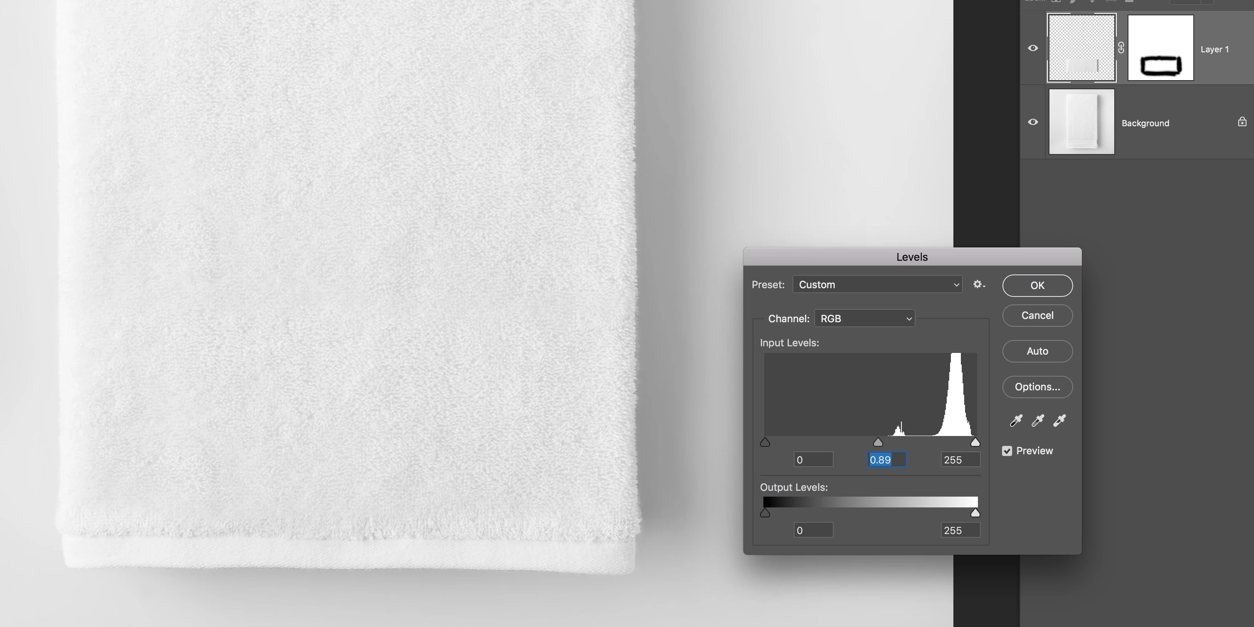Toggle Background layer visibility
Viewport: 1254px width, 627px height.
coord(1032,122)
